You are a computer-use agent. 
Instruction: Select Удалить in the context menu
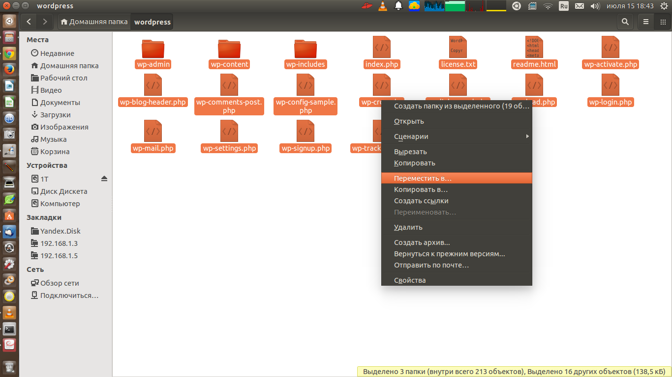(x=457, y=227)
